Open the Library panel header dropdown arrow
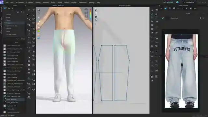The image size is (208, 117). pos(25,6)
